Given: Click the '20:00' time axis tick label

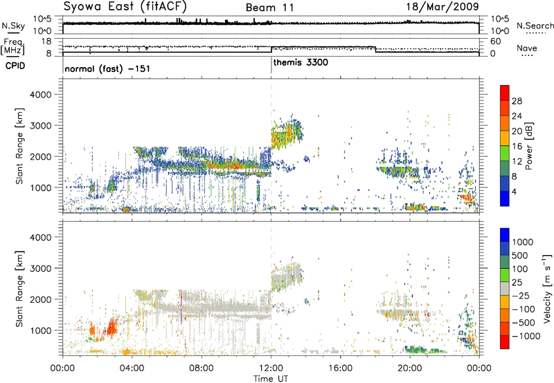Looking at the screenshot, I should coord(410,368).
